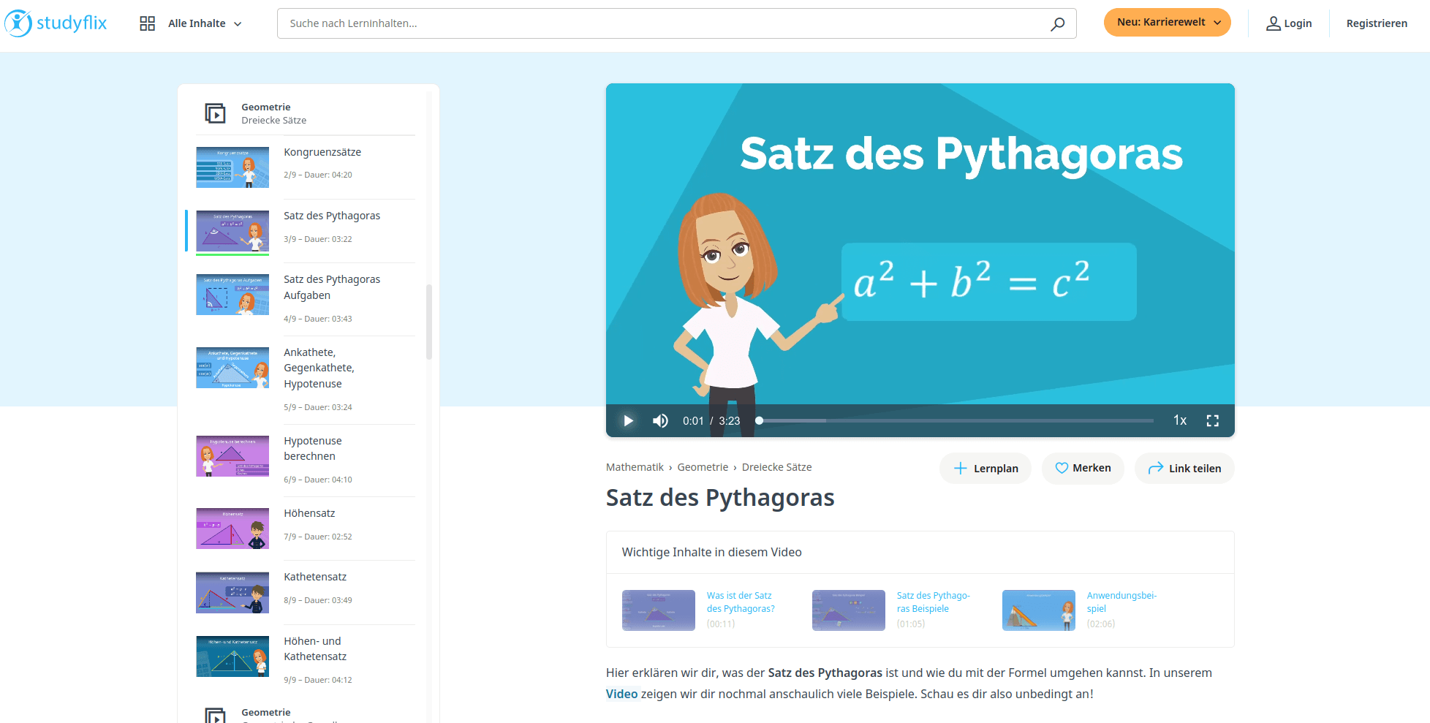
Task: Change playback speed via 1x control
Action: coord(1179,420)
